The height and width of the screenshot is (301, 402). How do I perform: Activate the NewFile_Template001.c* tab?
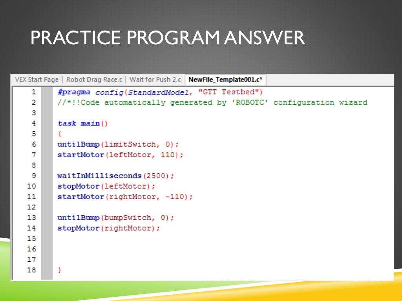coord(225,80)
